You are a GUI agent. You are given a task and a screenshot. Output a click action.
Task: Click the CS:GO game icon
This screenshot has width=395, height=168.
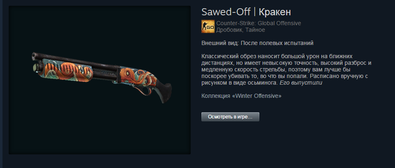(x=208, y=26)
